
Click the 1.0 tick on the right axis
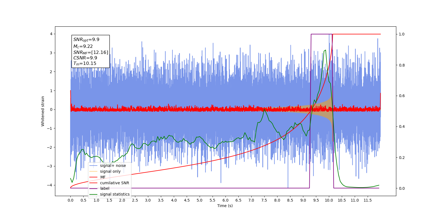tap(402, 34)
